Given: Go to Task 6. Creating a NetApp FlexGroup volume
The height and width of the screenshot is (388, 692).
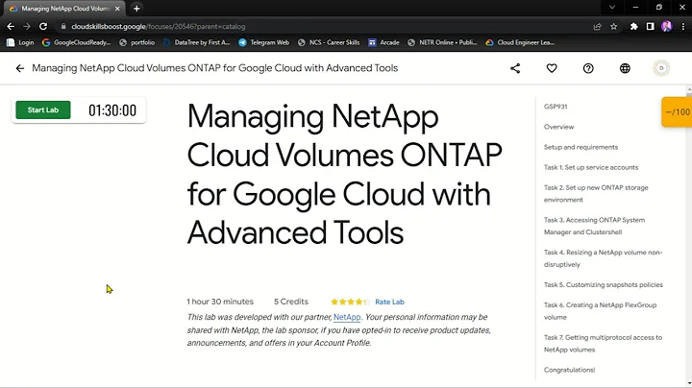Looking at the screenshot, I should 600,311.
